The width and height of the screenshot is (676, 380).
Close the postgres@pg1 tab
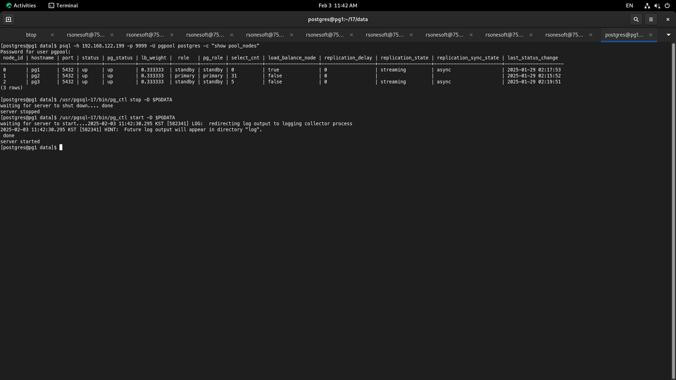click(x=650, y=35)
